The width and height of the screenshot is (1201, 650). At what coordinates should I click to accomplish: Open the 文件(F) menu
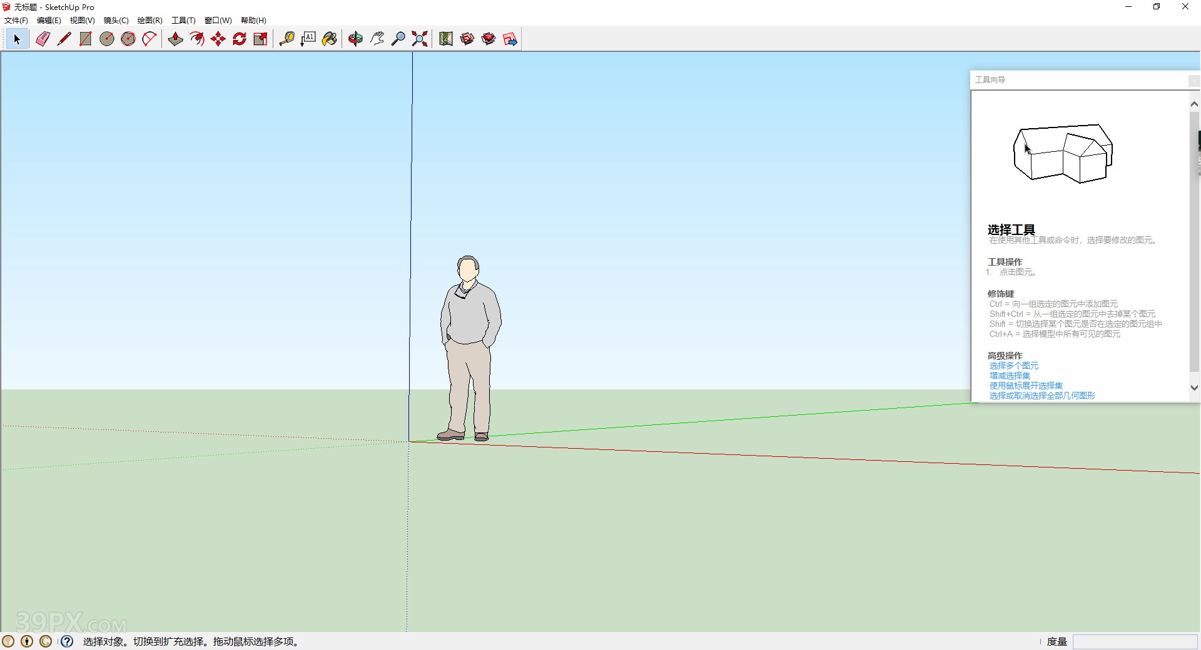pos(15,20)
